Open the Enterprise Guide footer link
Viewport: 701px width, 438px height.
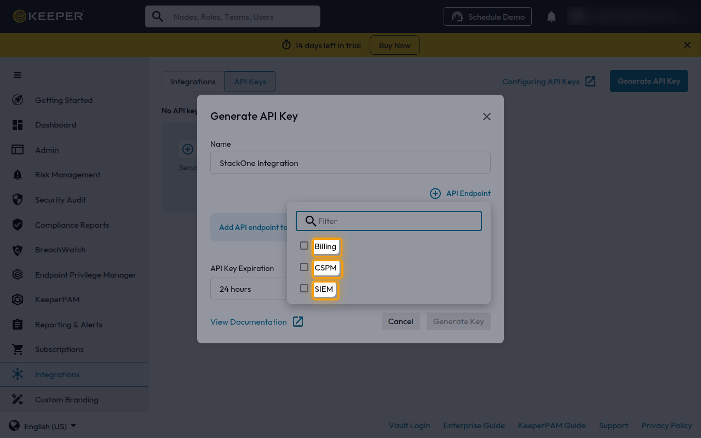click(474, 425)
